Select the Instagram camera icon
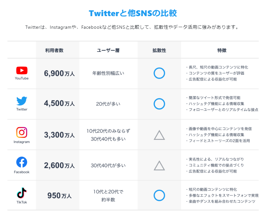This screenshot has width=271, height=216. [x=22, y=132]
